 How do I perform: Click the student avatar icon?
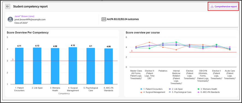click(x=10, y=20)
